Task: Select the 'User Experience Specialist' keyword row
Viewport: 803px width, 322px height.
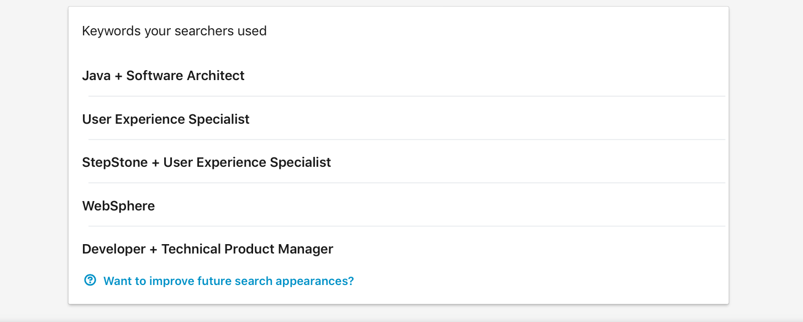Action: (x=166, y=119)
